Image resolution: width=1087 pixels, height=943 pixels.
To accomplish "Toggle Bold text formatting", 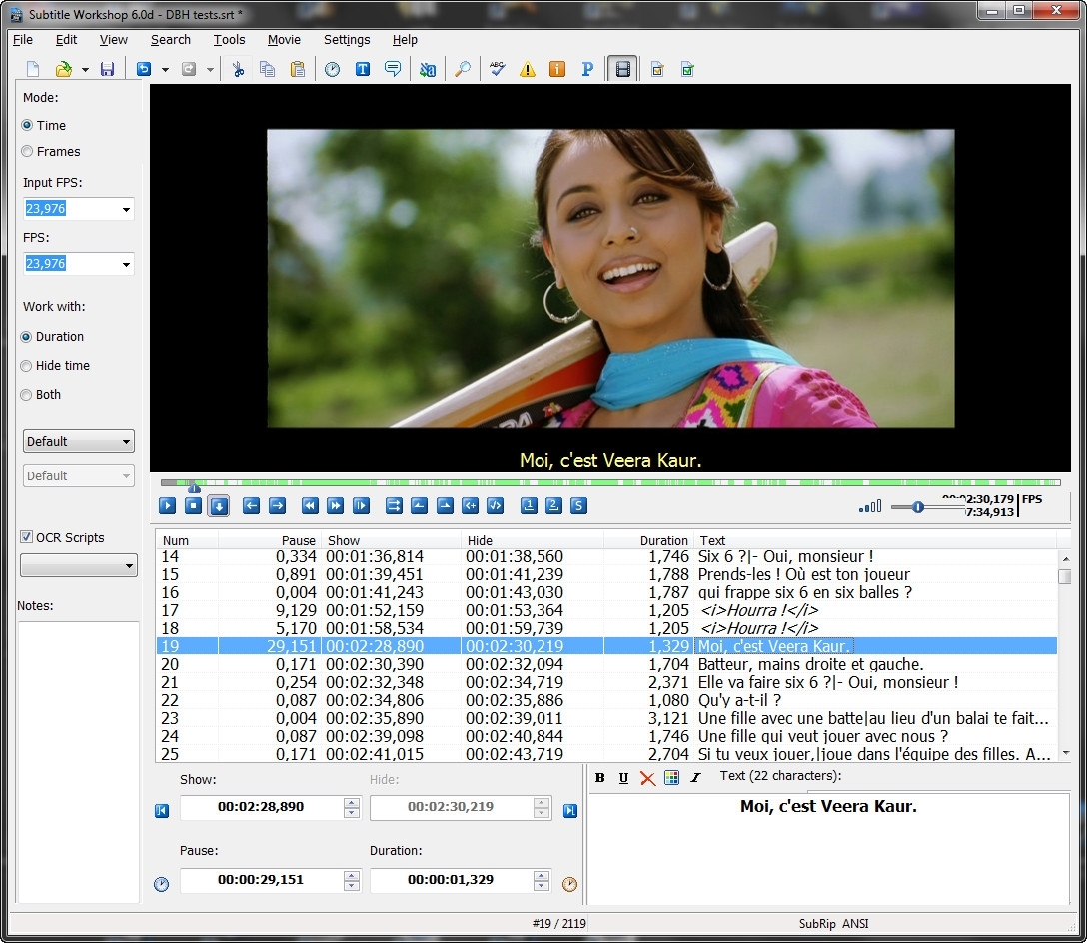I will [600, 778].
